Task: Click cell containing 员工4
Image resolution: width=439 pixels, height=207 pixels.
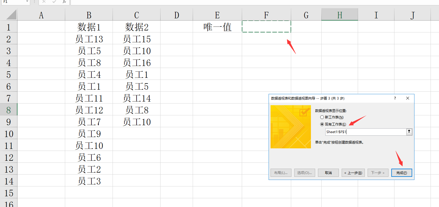Action: coord(89,74)
